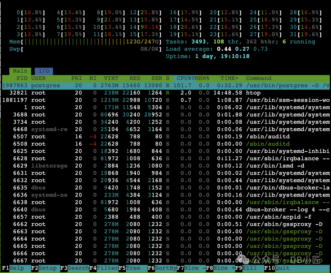Select gssproxy thread row PID 6666
331x273 pixels.
click(166, 254)
